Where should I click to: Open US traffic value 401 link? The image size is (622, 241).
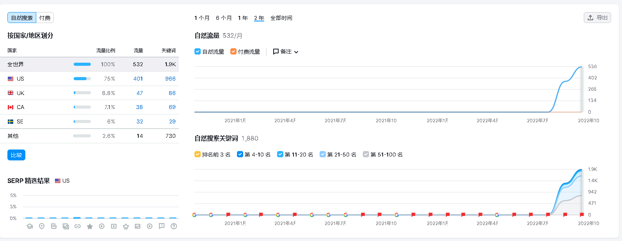[x=138, y=79]
